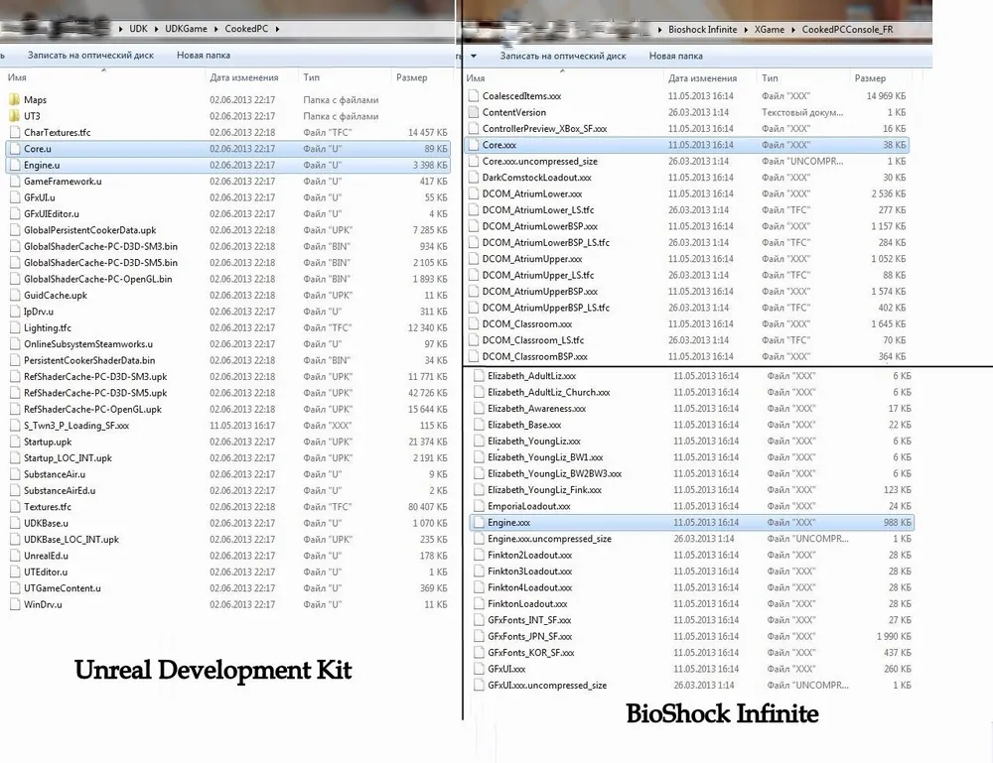The image size is (993, 763).
Task: Select the Core.xxx file icon
Action: (474, 145)
